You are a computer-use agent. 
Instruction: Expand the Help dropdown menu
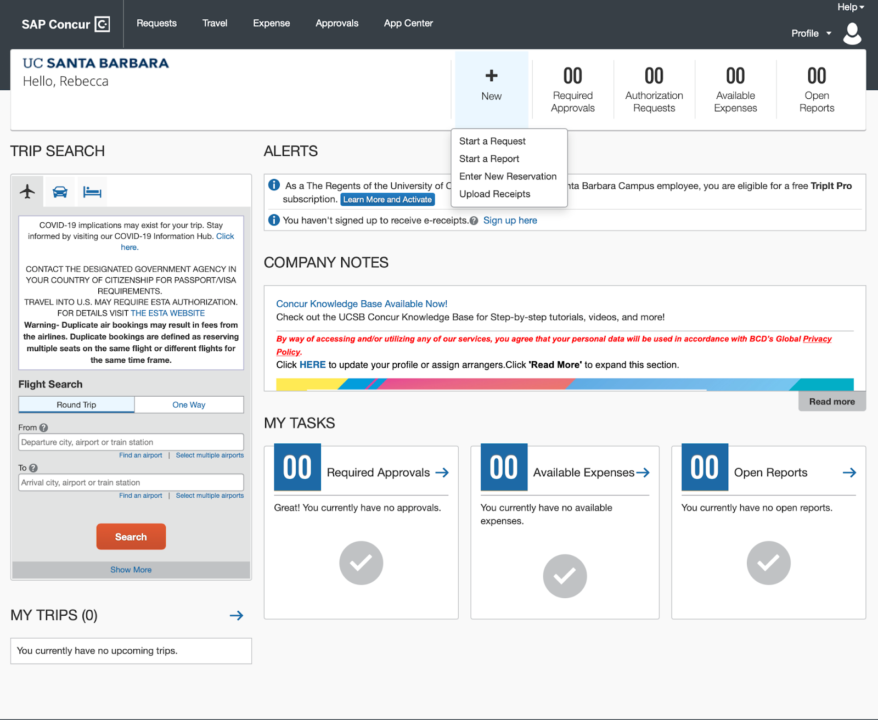851,7
